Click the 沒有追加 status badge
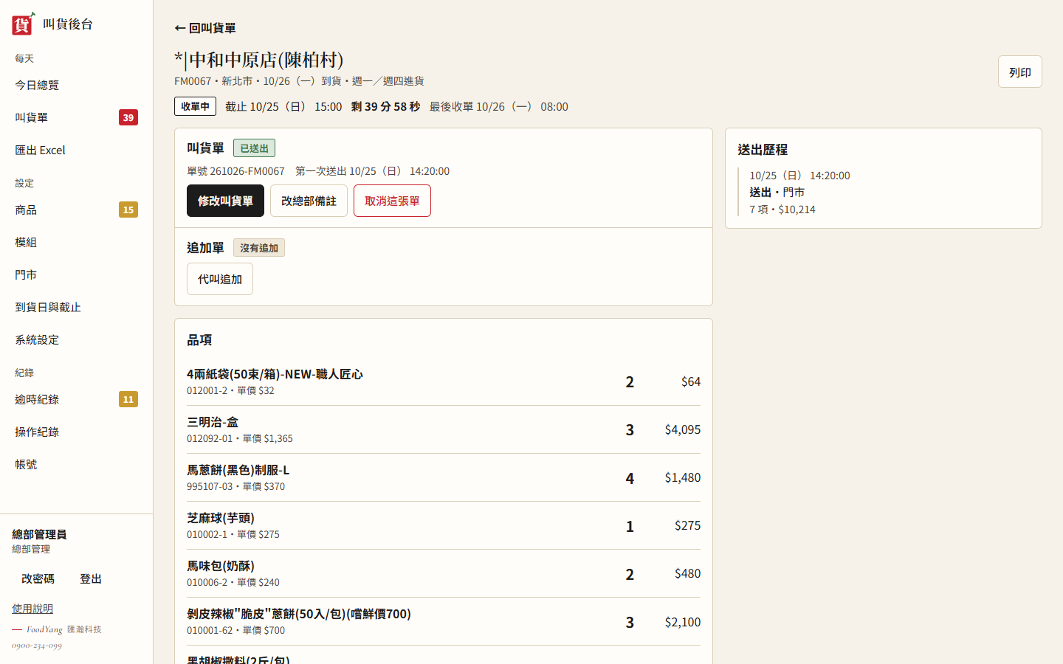 pos(259,248)
